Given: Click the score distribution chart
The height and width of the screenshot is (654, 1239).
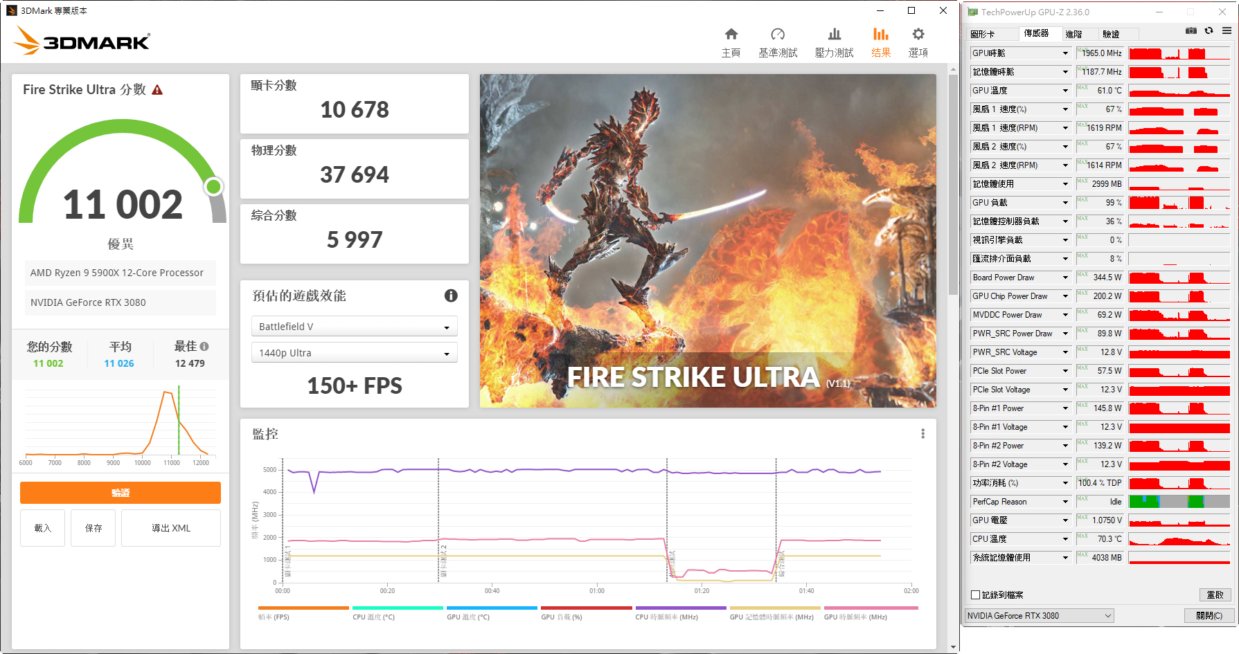Looking at the screenshot, I should (121, 426).
